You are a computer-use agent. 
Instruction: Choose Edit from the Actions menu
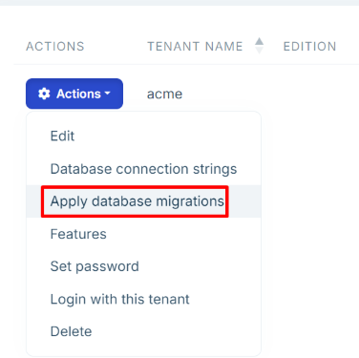coord(143,137)
